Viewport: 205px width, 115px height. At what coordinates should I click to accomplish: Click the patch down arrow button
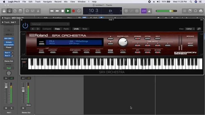point(110,44)
